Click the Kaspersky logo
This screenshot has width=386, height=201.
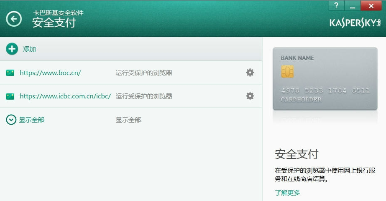pos(355,23)
